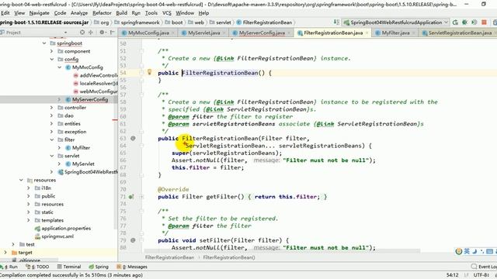497x279 pixels.
Task: Select the webMvcConfigurerAdapter method in tree
Action: pyautogui.click(x=99, y=91)
